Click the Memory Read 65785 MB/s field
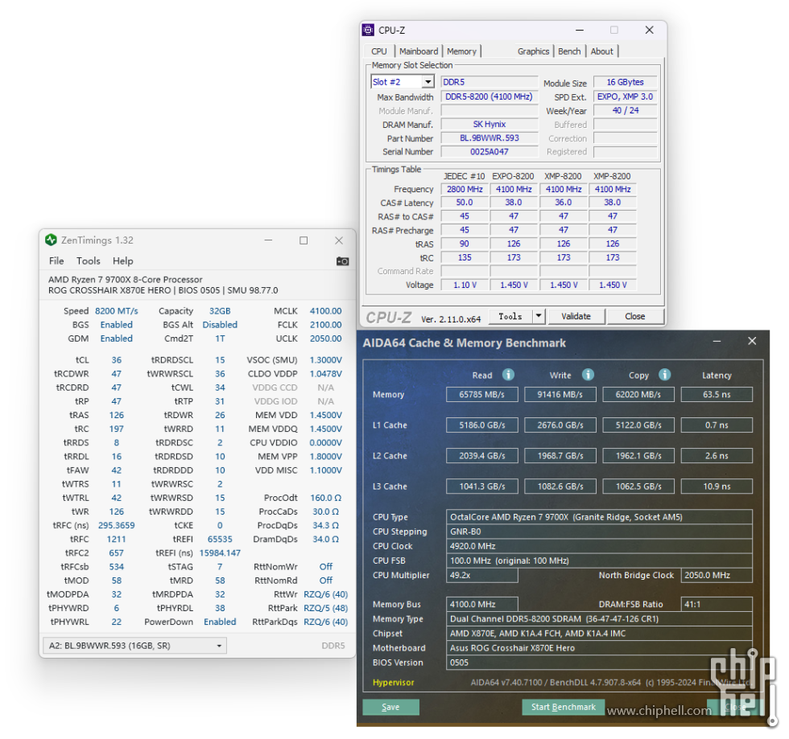789x739 pixels. (x=481, y=395)
